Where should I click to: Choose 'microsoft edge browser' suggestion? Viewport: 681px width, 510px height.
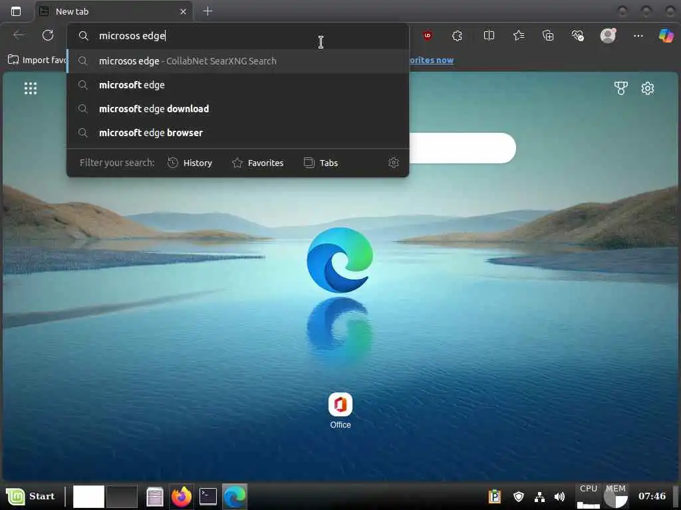coord(238,133)
